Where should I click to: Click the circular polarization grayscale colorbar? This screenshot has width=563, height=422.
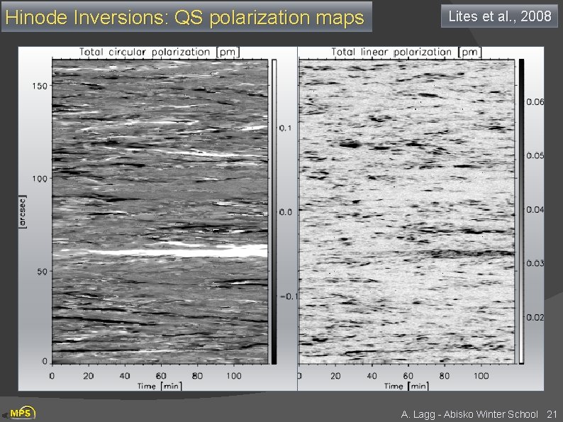click(x=274, y=211)
